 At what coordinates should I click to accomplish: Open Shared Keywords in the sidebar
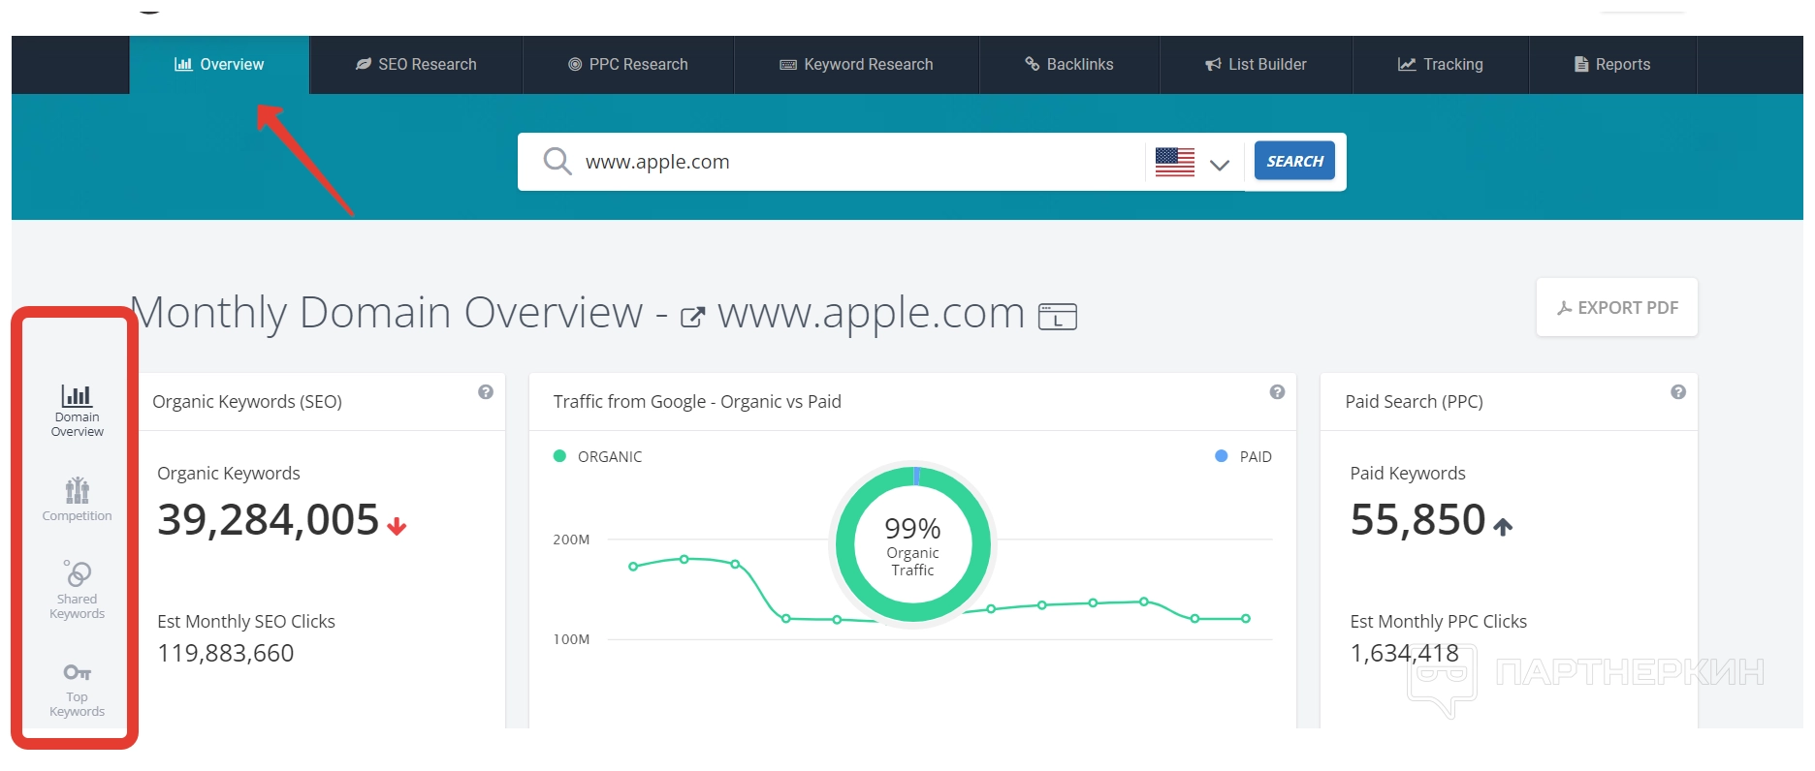coord(78,591)
